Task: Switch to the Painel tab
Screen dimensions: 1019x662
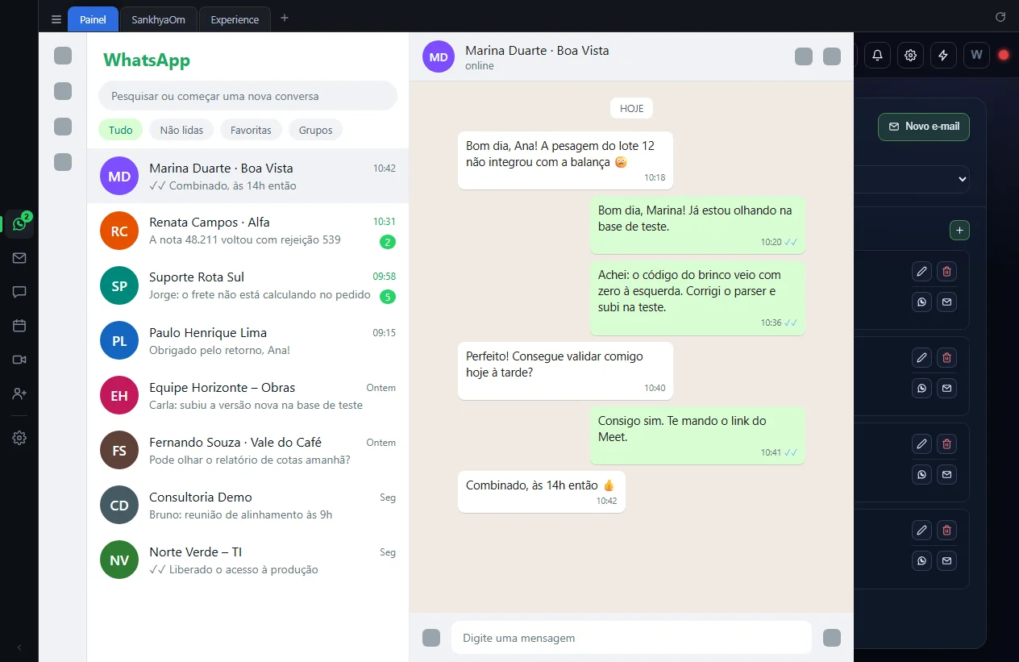Action: [x=93, y=19]
